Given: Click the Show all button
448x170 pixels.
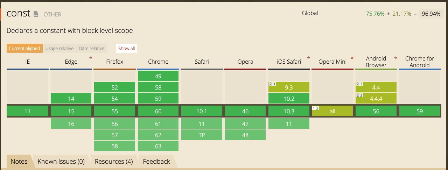Looking at the screenshot, I should click(126, 48).
